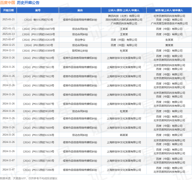Click the date 2024-12-25
The width and height of the screenshot is (192, 180).
pyautogui.click(x=8, y=45)
